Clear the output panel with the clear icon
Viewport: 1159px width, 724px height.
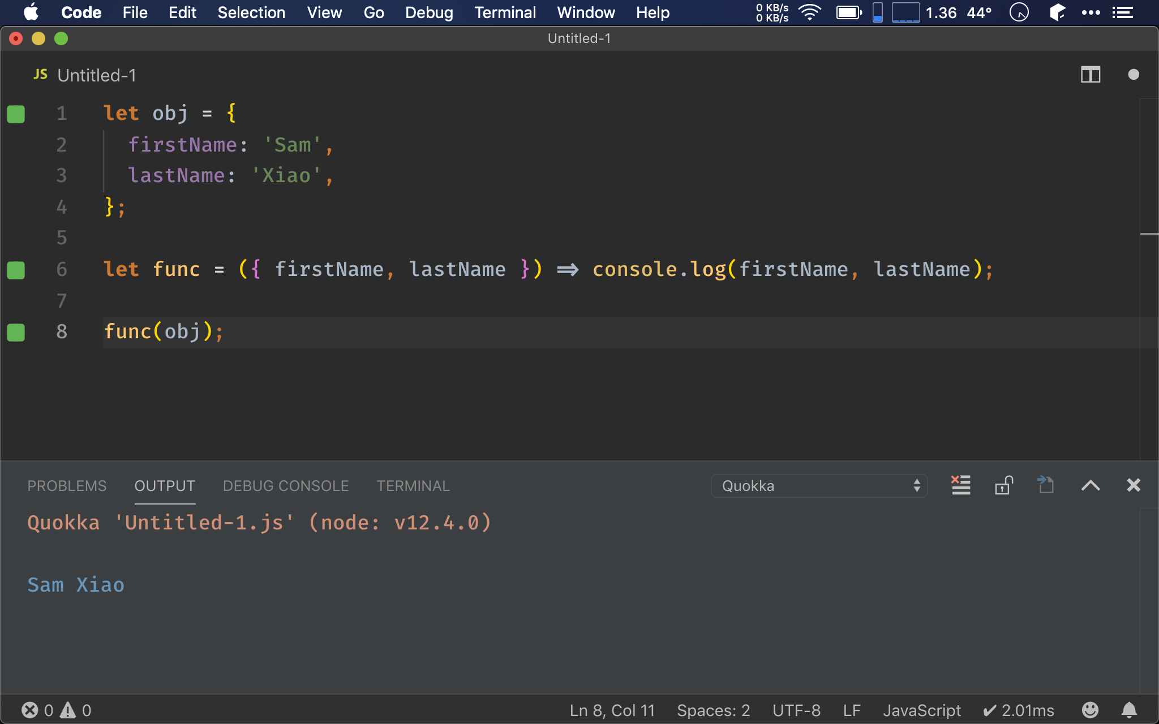(960, 485)
